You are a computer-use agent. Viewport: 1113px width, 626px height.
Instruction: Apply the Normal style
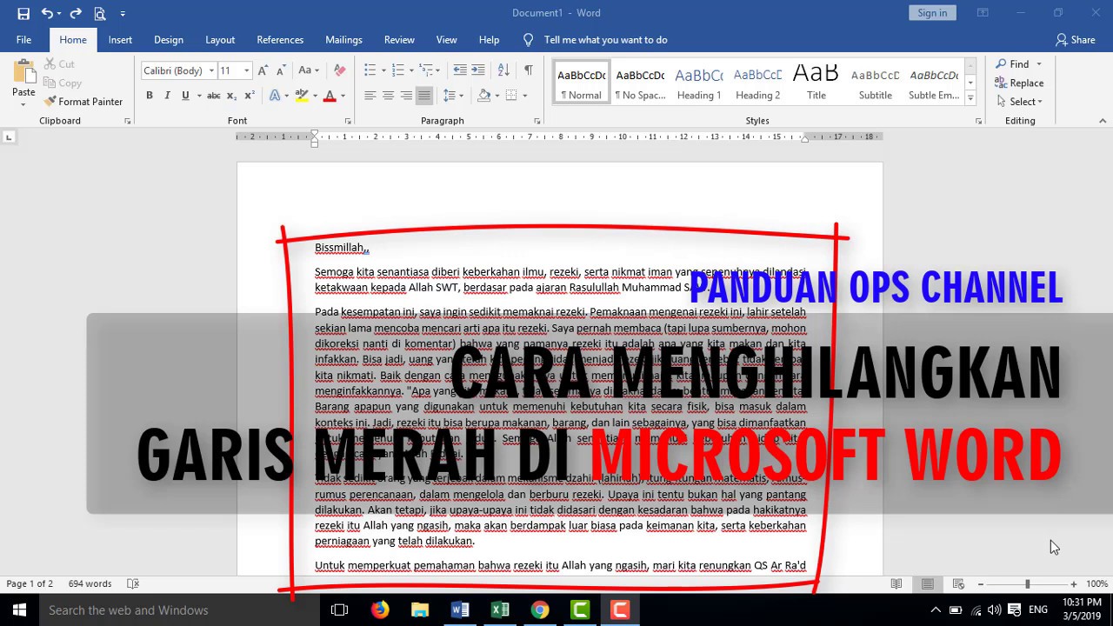coord(582,83)
